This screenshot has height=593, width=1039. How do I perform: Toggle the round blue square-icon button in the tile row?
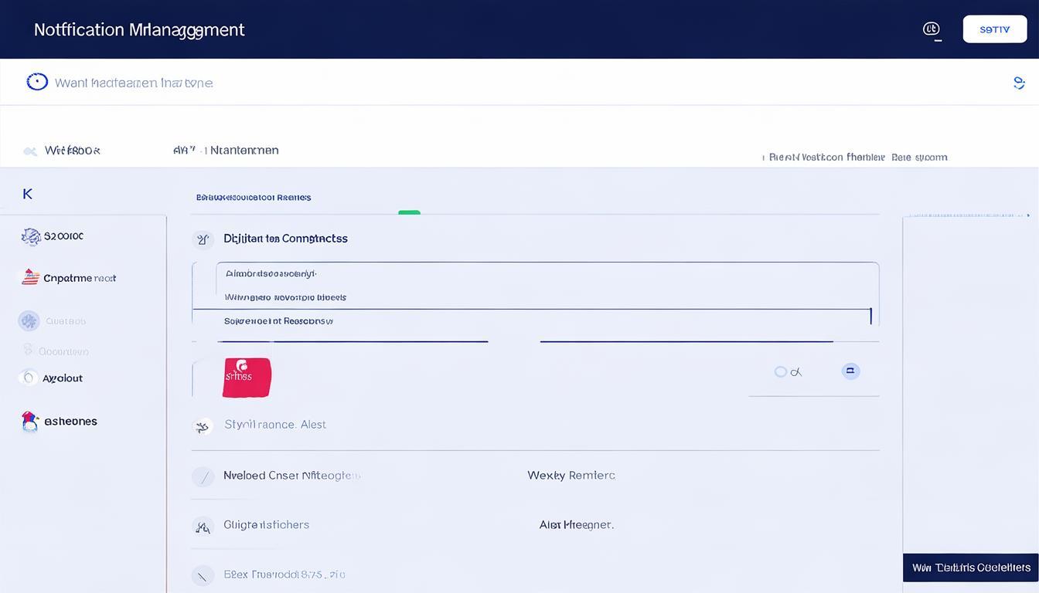click(850, 371)
